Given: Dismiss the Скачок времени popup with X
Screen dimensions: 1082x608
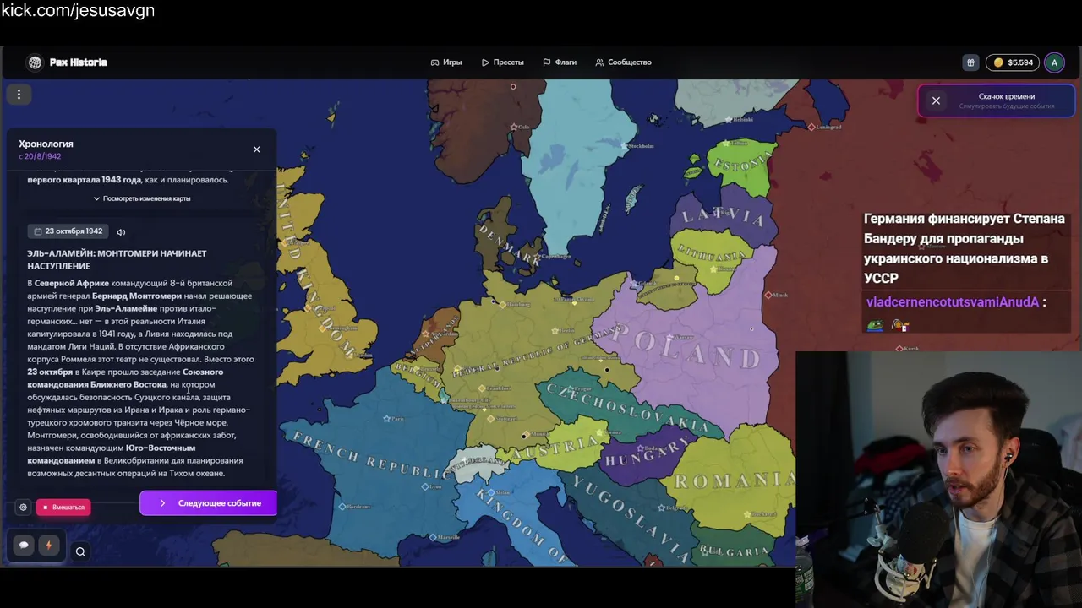Looking at the screenshot, I should click(936, 100).
